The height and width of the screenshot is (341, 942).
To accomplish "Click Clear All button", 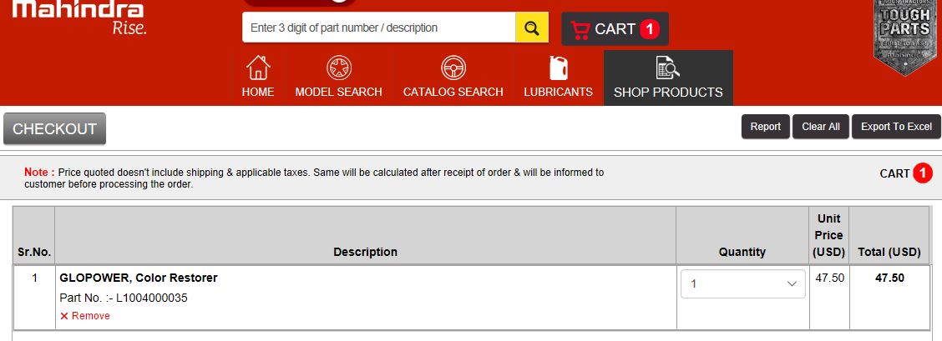I will pyautogui.click(x=821, y=127).
